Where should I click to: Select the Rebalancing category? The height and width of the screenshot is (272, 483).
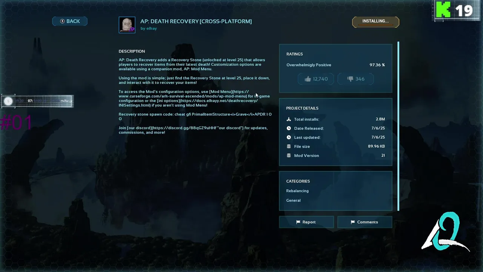click(x=297, y=191)
